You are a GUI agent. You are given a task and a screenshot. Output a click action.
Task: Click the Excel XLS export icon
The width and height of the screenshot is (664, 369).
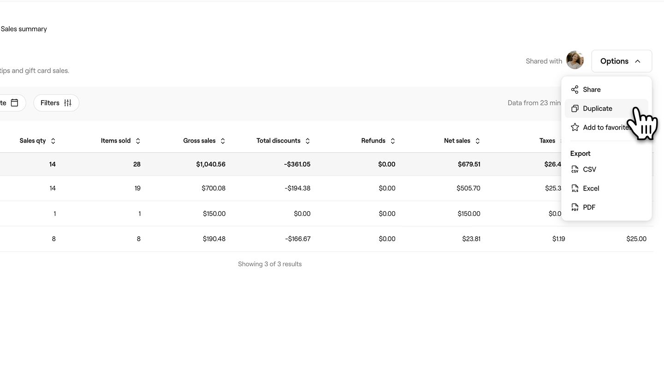(x=575, y=188)
